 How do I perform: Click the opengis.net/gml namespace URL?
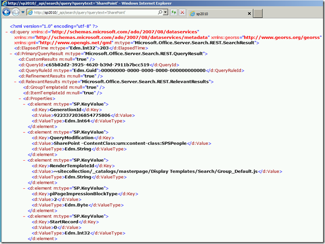(x=76, y=43)
